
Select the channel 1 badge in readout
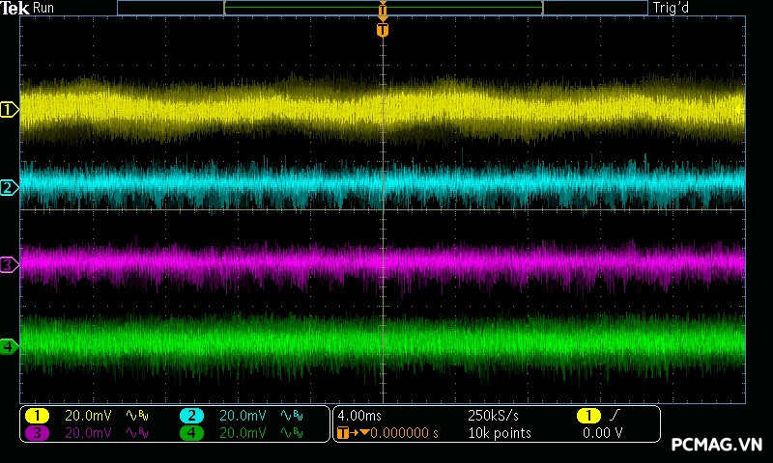[37, 416]
